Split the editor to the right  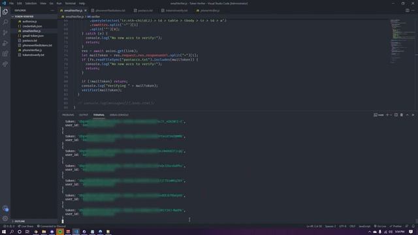click(407, 10)
